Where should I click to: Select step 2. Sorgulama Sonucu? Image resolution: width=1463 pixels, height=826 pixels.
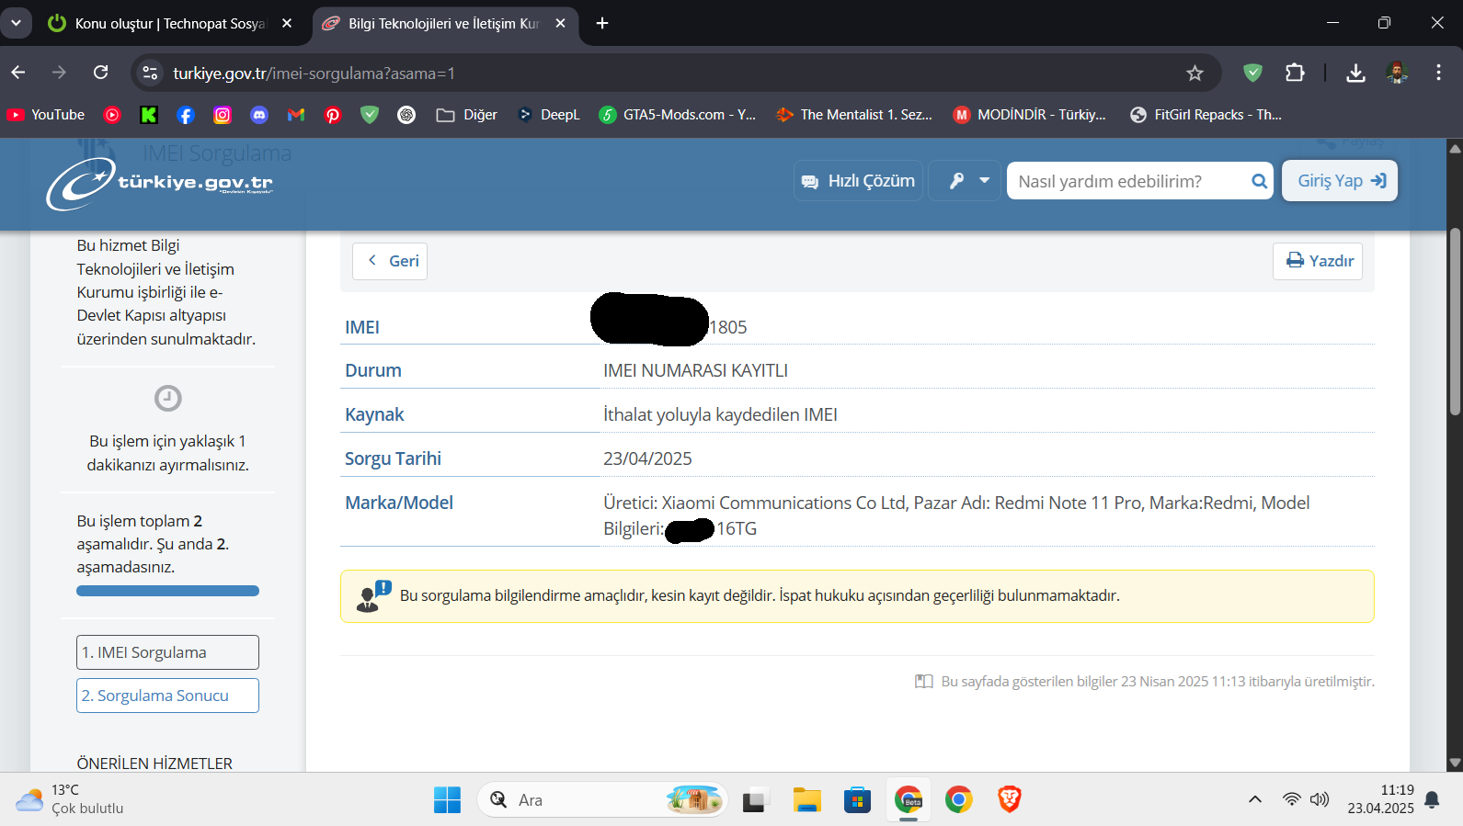[167, 696]
